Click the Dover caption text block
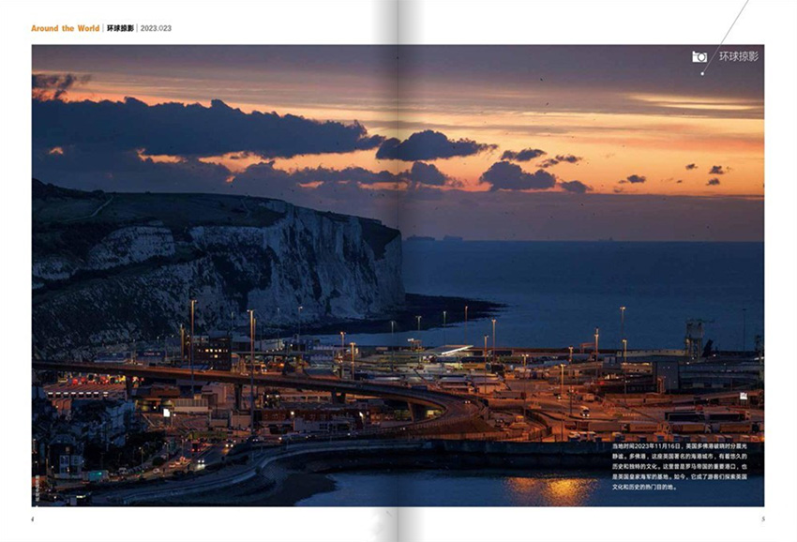The width and height of the screenshot is (797, 542). 680,466
